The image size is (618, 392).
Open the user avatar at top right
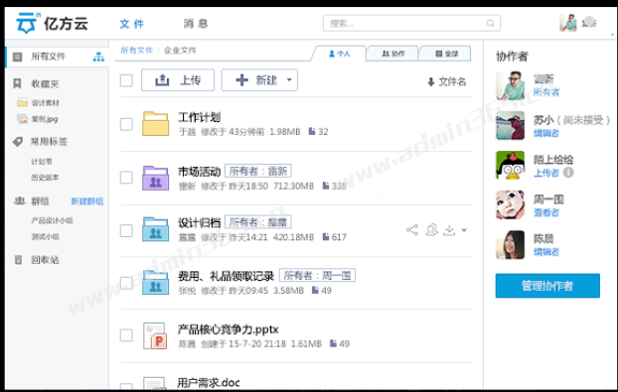pos(568,23)
